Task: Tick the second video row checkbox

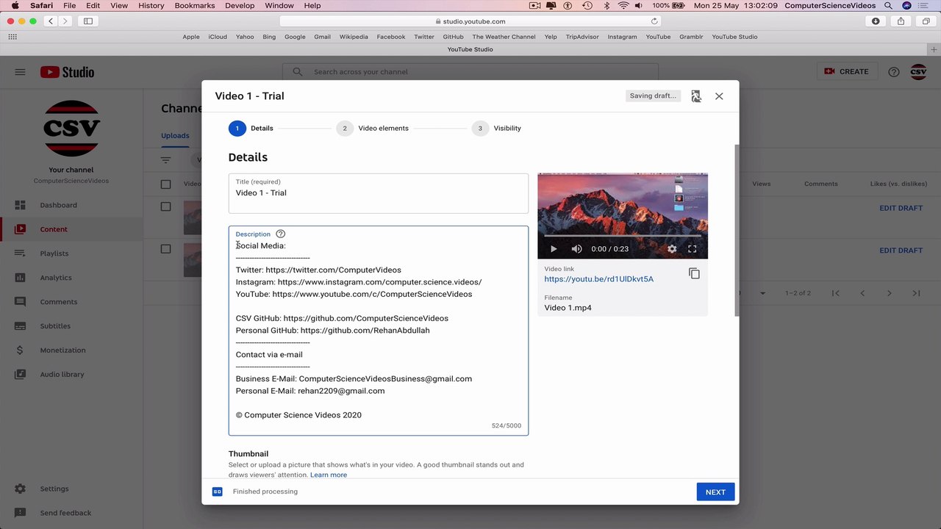Action: pos(165,249)
